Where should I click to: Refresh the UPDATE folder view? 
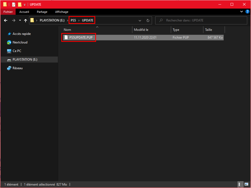click(x=148, y=20)
